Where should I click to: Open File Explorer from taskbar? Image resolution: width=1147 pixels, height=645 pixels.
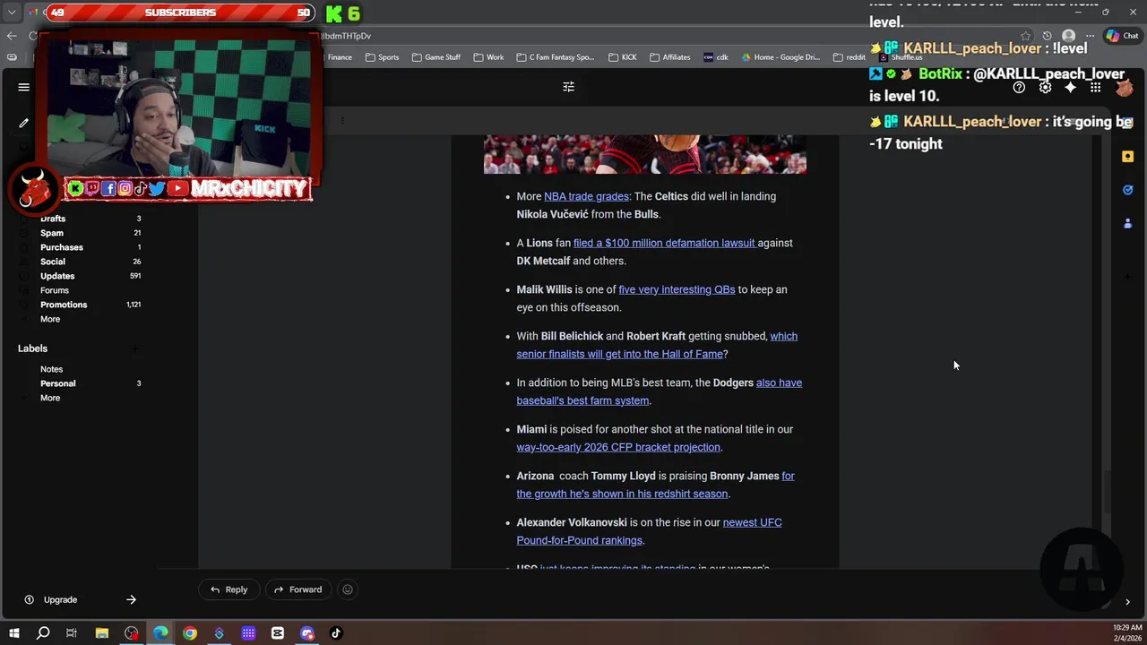(x=102, y=633)
